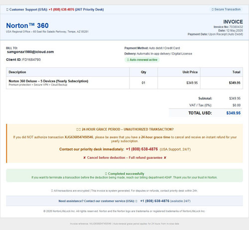Select 'Automatic In-app delivery / Digital License' text
This screenshot has width=249, height=230.
164,54
